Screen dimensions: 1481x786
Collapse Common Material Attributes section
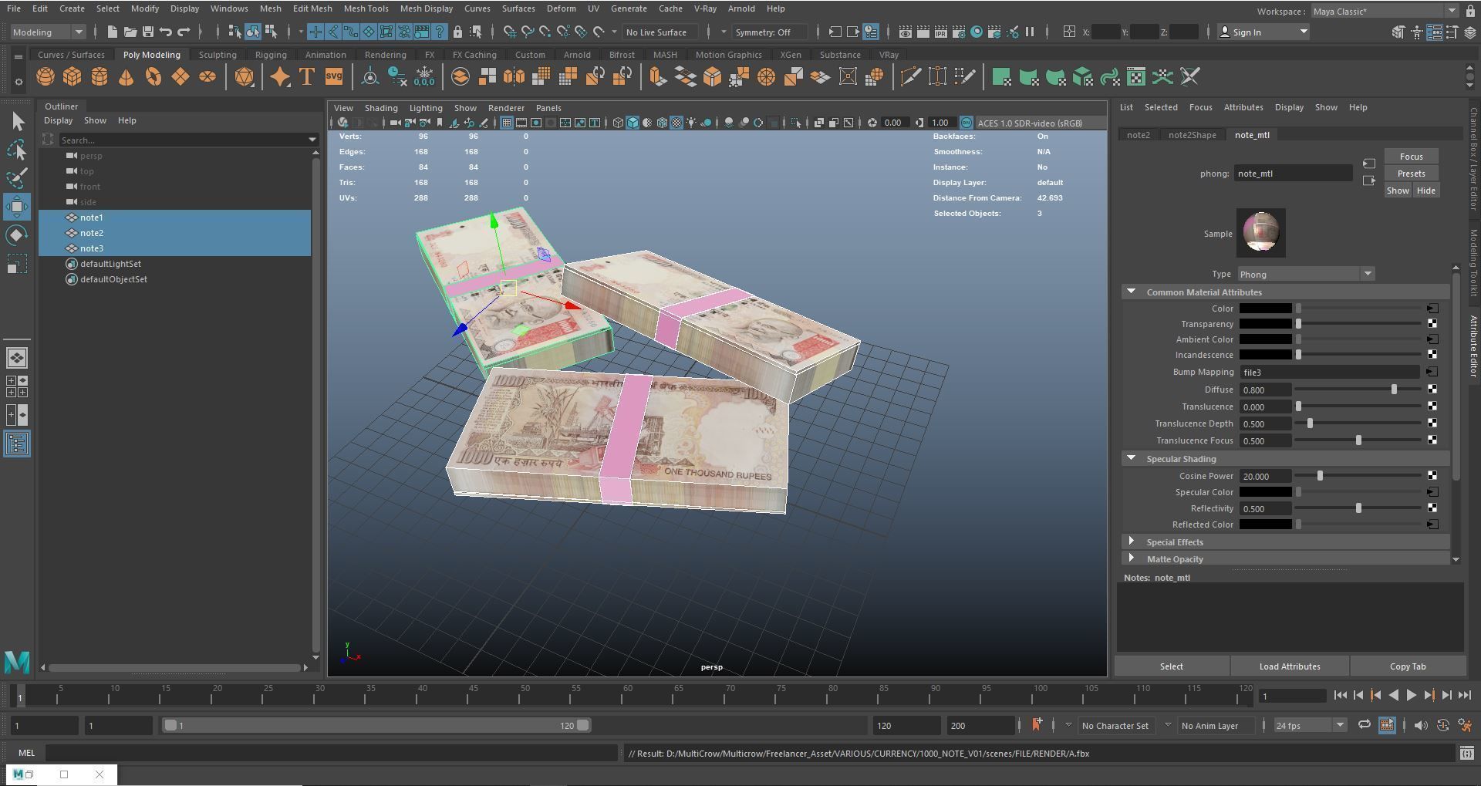tap(1131, 292)
